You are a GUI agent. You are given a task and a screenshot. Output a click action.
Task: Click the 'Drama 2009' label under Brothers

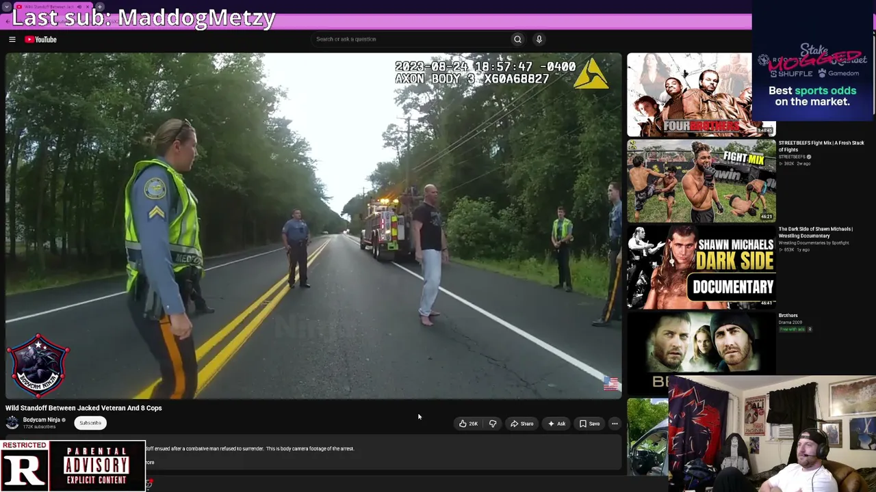click(790, 323)
